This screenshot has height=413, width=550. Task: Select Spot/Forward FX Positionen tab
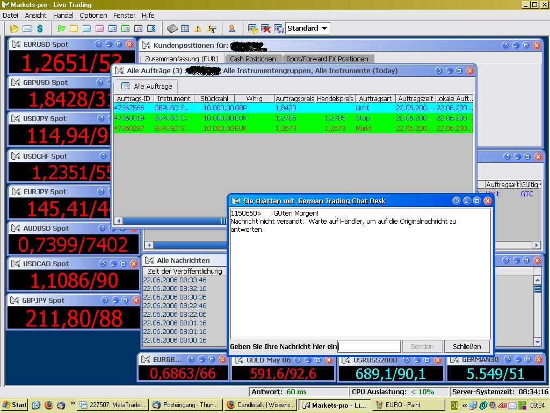(x=327, y=59)
